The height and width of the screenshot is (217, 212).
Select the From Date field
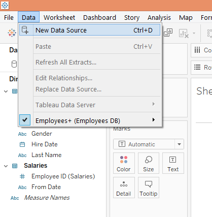[x=46, y=187]
